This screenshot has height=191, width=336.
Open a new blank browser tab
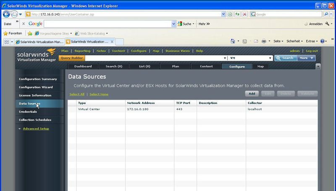[119, 41]
